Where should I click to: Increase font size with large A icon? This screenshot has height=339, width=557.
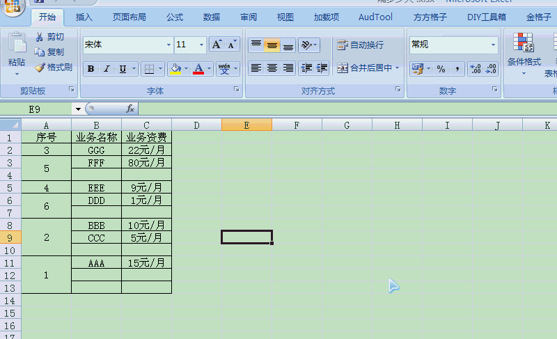(x=217, y=45)
